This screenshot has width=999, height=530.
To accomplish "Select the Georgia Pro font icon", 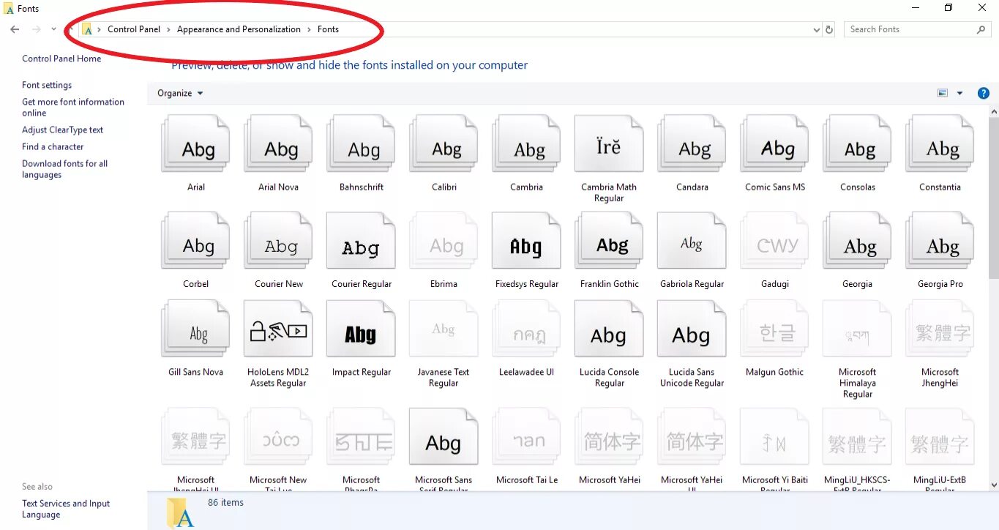I will coord(940,240).
